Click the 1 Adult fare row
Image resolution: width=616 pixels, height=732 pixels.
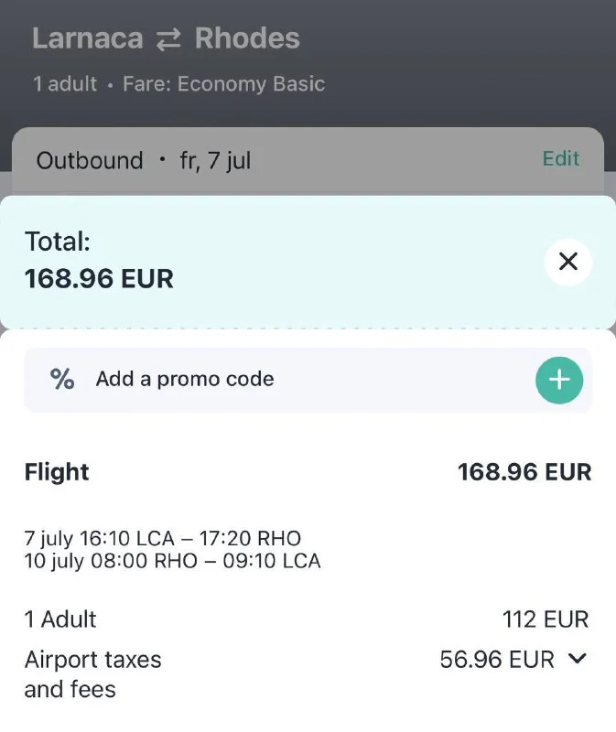pyautogui.click(x=60, y=619)
